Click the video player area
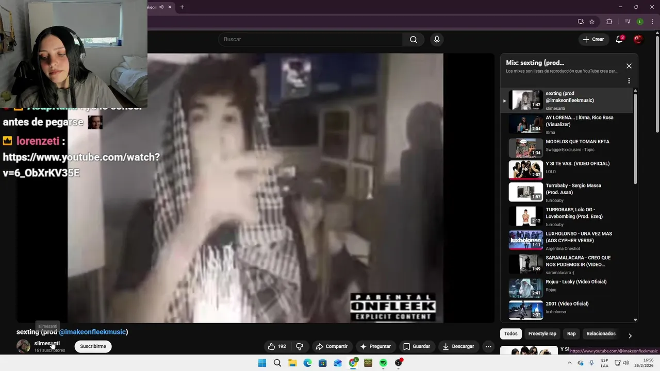The image size is (660, 371). tap(255, 188)
